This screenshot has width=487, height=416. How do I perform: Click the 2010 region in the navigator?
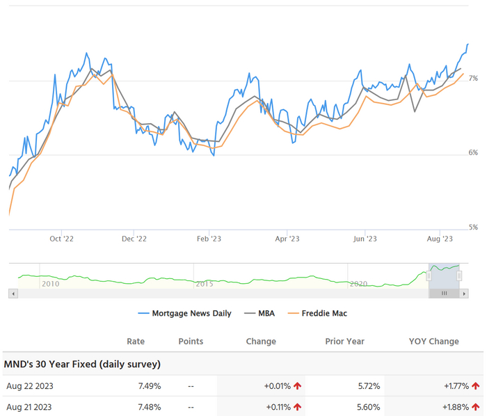pyautogui.click(x=50, y=284)
